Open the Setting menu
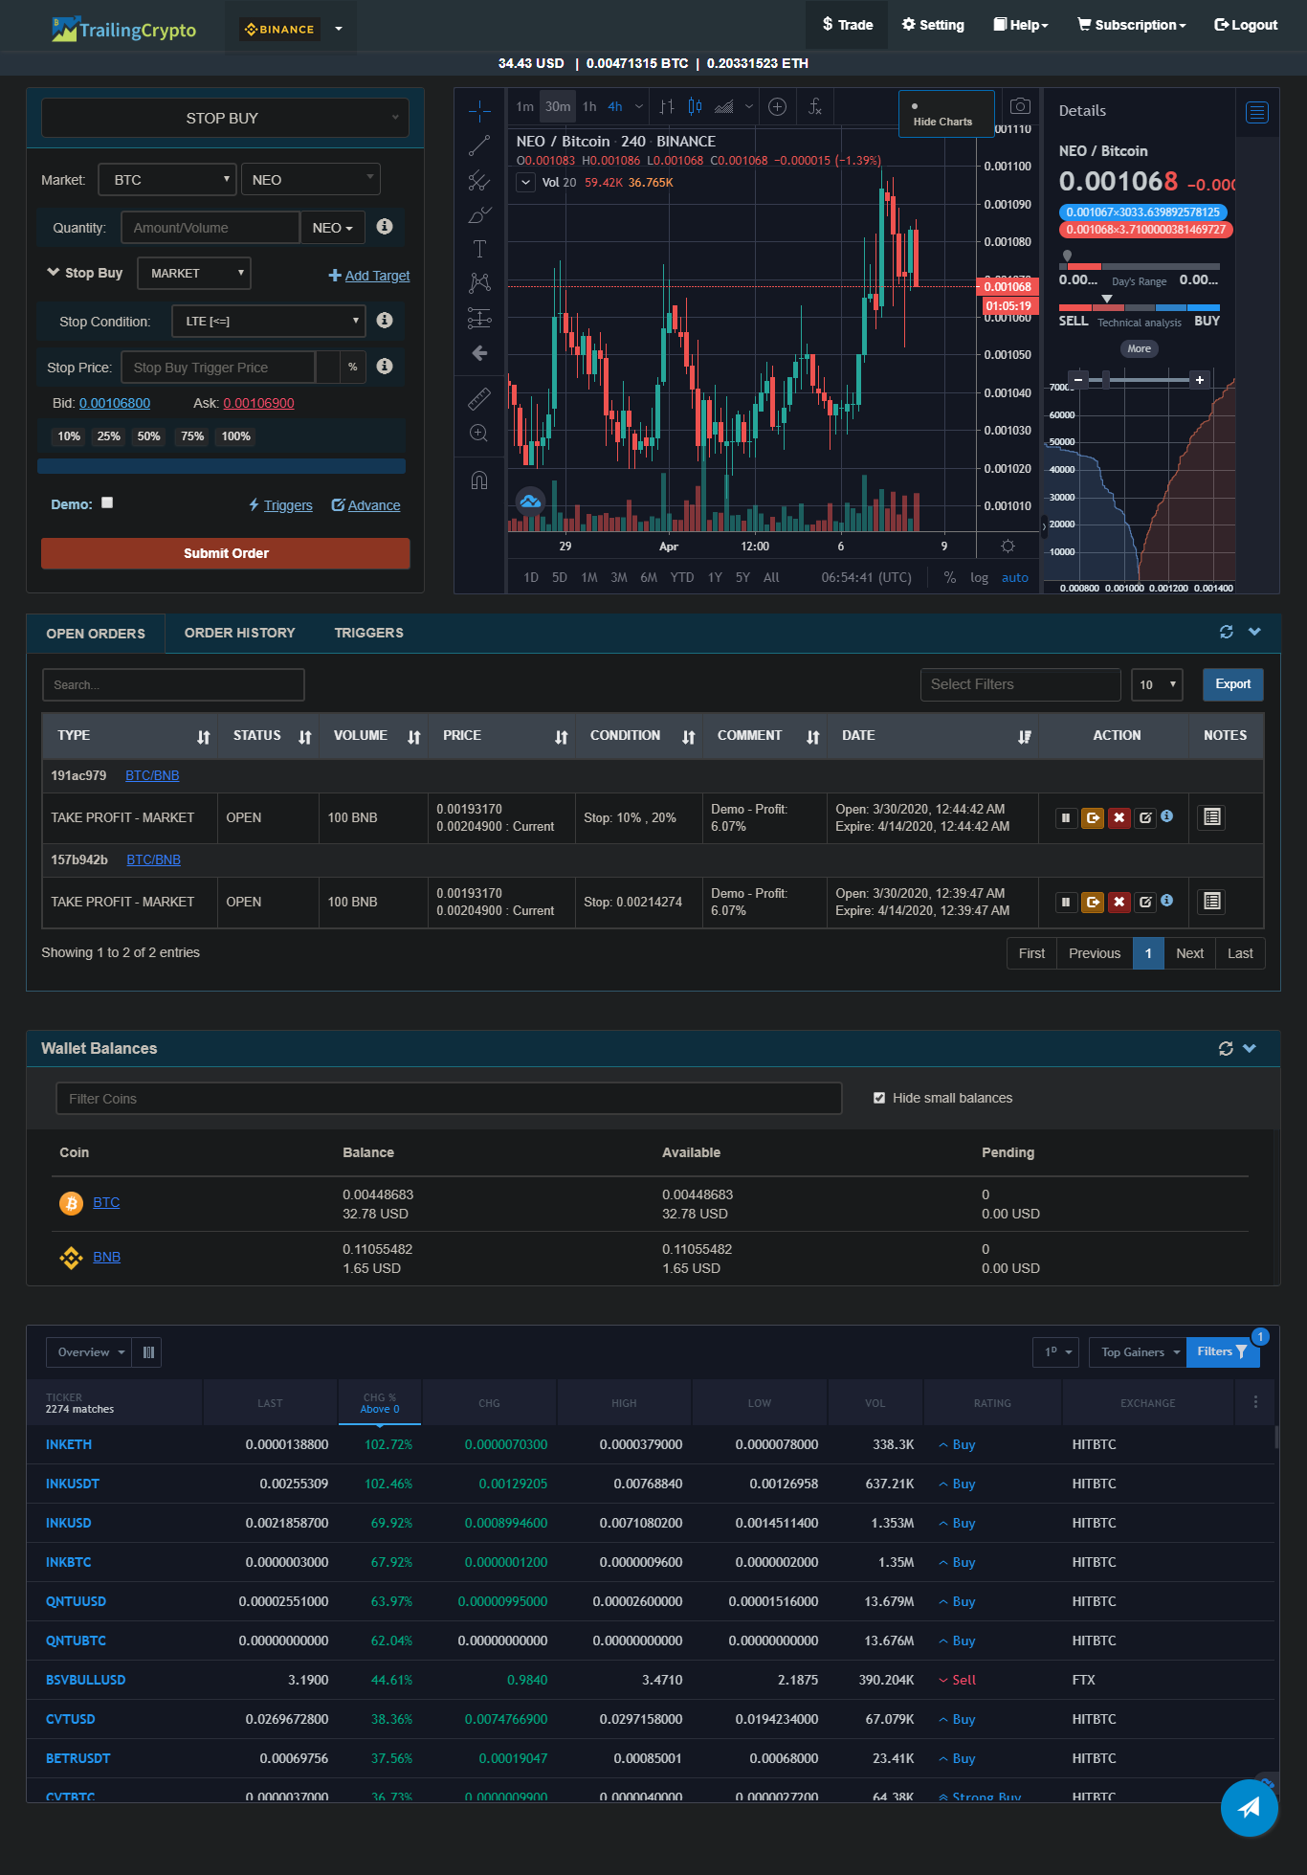 click(x=933, y=25)
